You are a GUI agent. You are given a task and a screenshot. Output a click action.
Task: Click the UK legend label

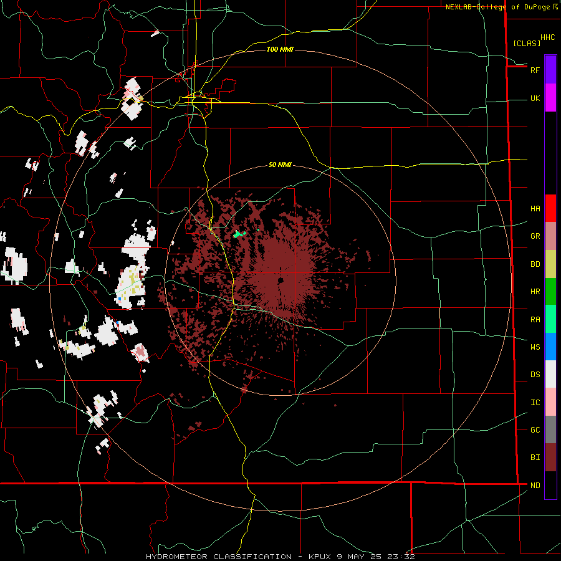click(x=535, y=98)
